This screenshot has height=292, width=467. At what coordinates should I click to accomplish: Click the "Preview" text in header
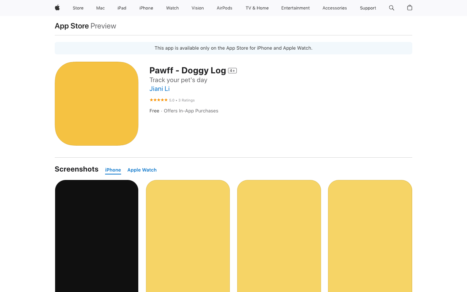103,26
